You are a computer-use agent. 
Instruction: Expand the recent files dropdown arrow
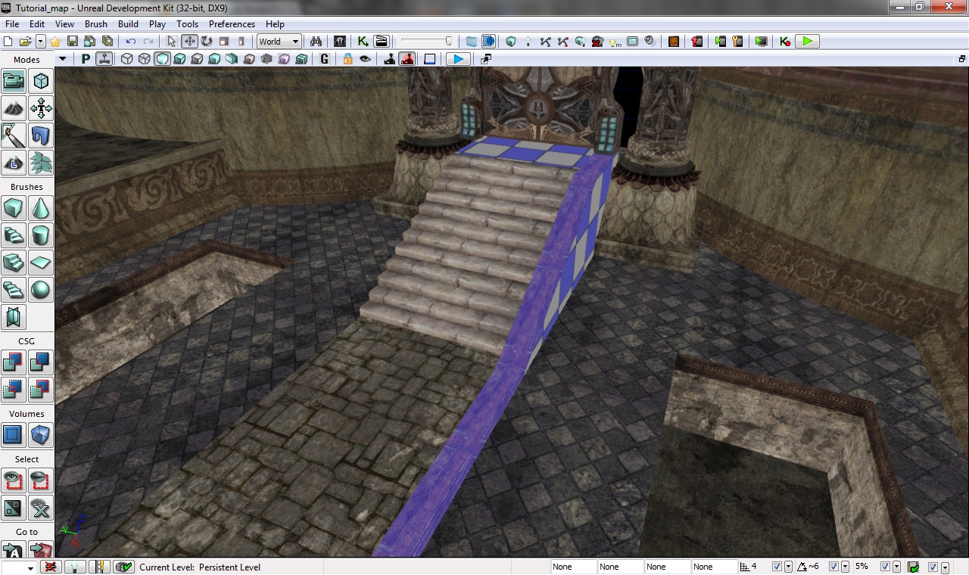coord(41,42)
